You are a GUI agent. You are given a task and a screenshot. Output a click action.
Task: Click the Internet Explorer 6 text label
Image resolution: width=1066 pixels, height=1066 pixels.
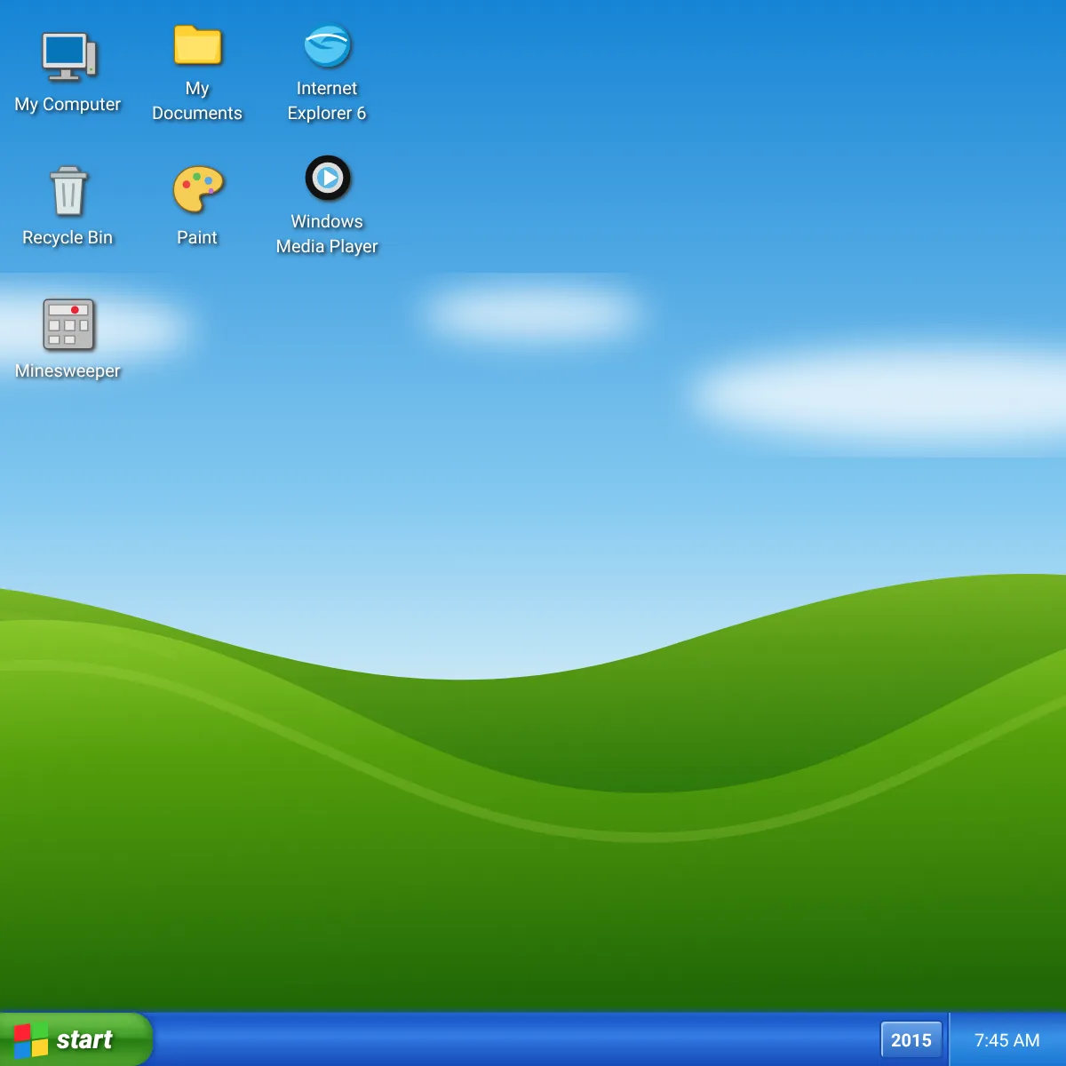coord(327,100)
